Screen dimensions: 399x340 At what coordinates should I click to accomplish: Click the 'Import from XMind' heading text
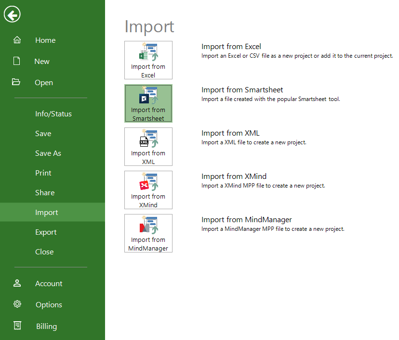pos(234,176)
